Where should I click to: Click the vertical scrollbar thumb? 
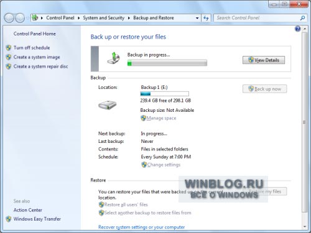[x=304, y=122]
